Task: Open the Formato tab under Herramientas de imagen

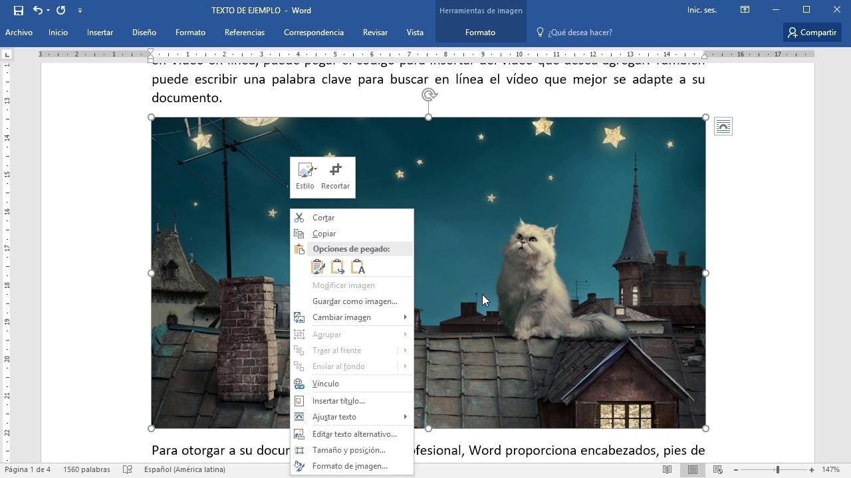Action: click(480, 32)
